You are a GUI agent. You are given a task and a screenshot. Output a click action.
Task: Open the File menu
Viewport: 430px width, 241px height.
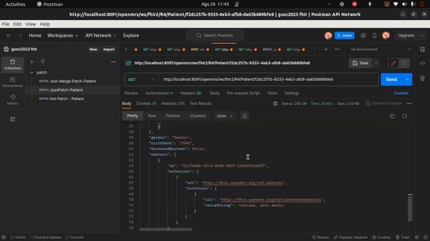tap(5, 24)
